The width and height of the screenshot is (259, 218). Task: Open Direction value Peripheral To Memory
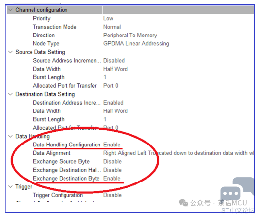point(130,35)
